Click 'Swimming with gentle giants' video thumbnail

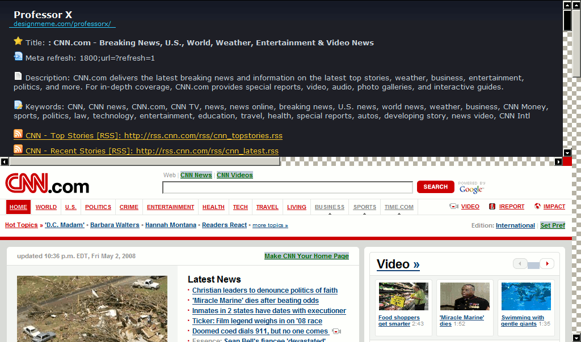pyautogui.click(x=526, y=297)
